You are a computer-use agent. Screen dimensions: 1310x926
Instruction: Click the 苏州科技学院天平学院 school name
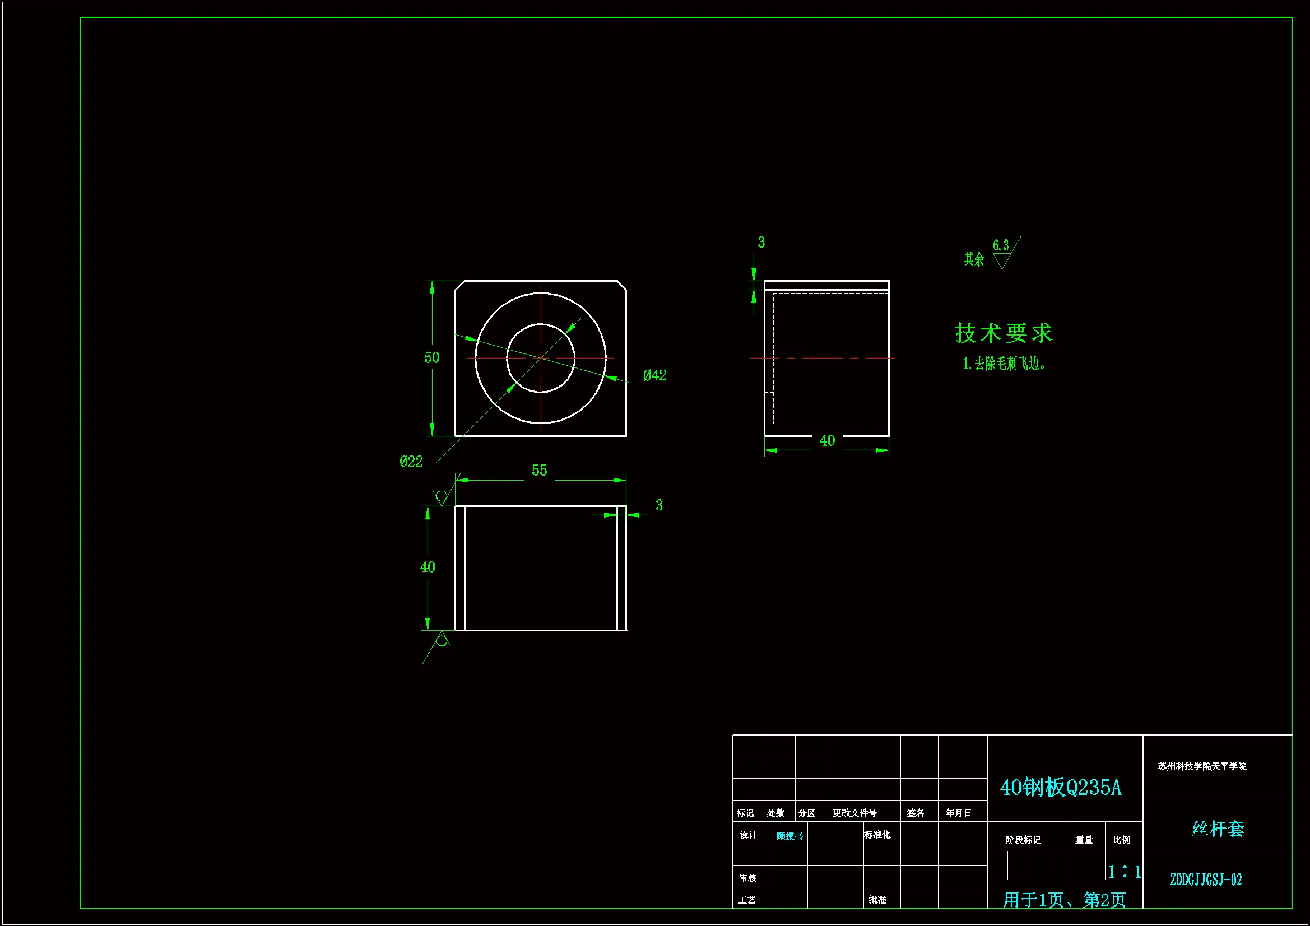[x=1202, y=766]
